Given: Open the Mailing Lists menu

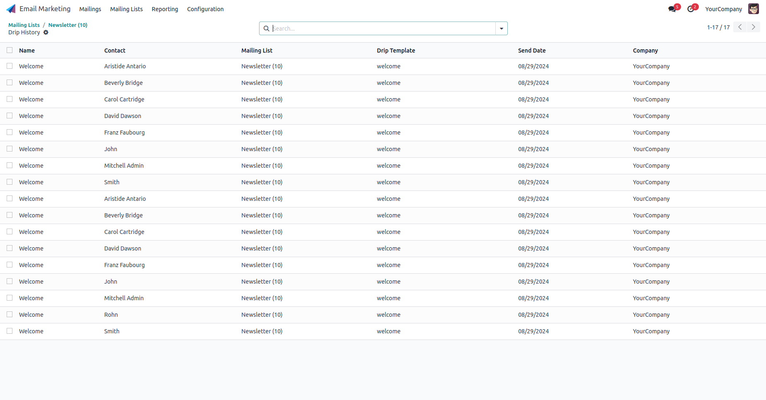Looking at the screenshot, I should tap(126, 9).
